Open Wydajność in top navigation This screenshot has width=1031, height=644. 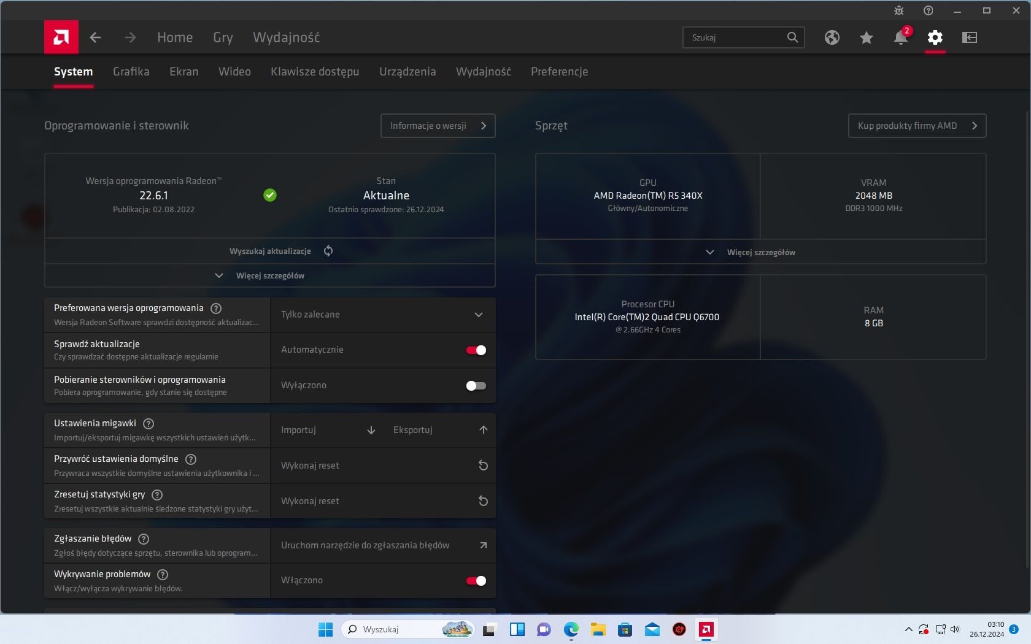pyautogui.click(x=286, y=37)
